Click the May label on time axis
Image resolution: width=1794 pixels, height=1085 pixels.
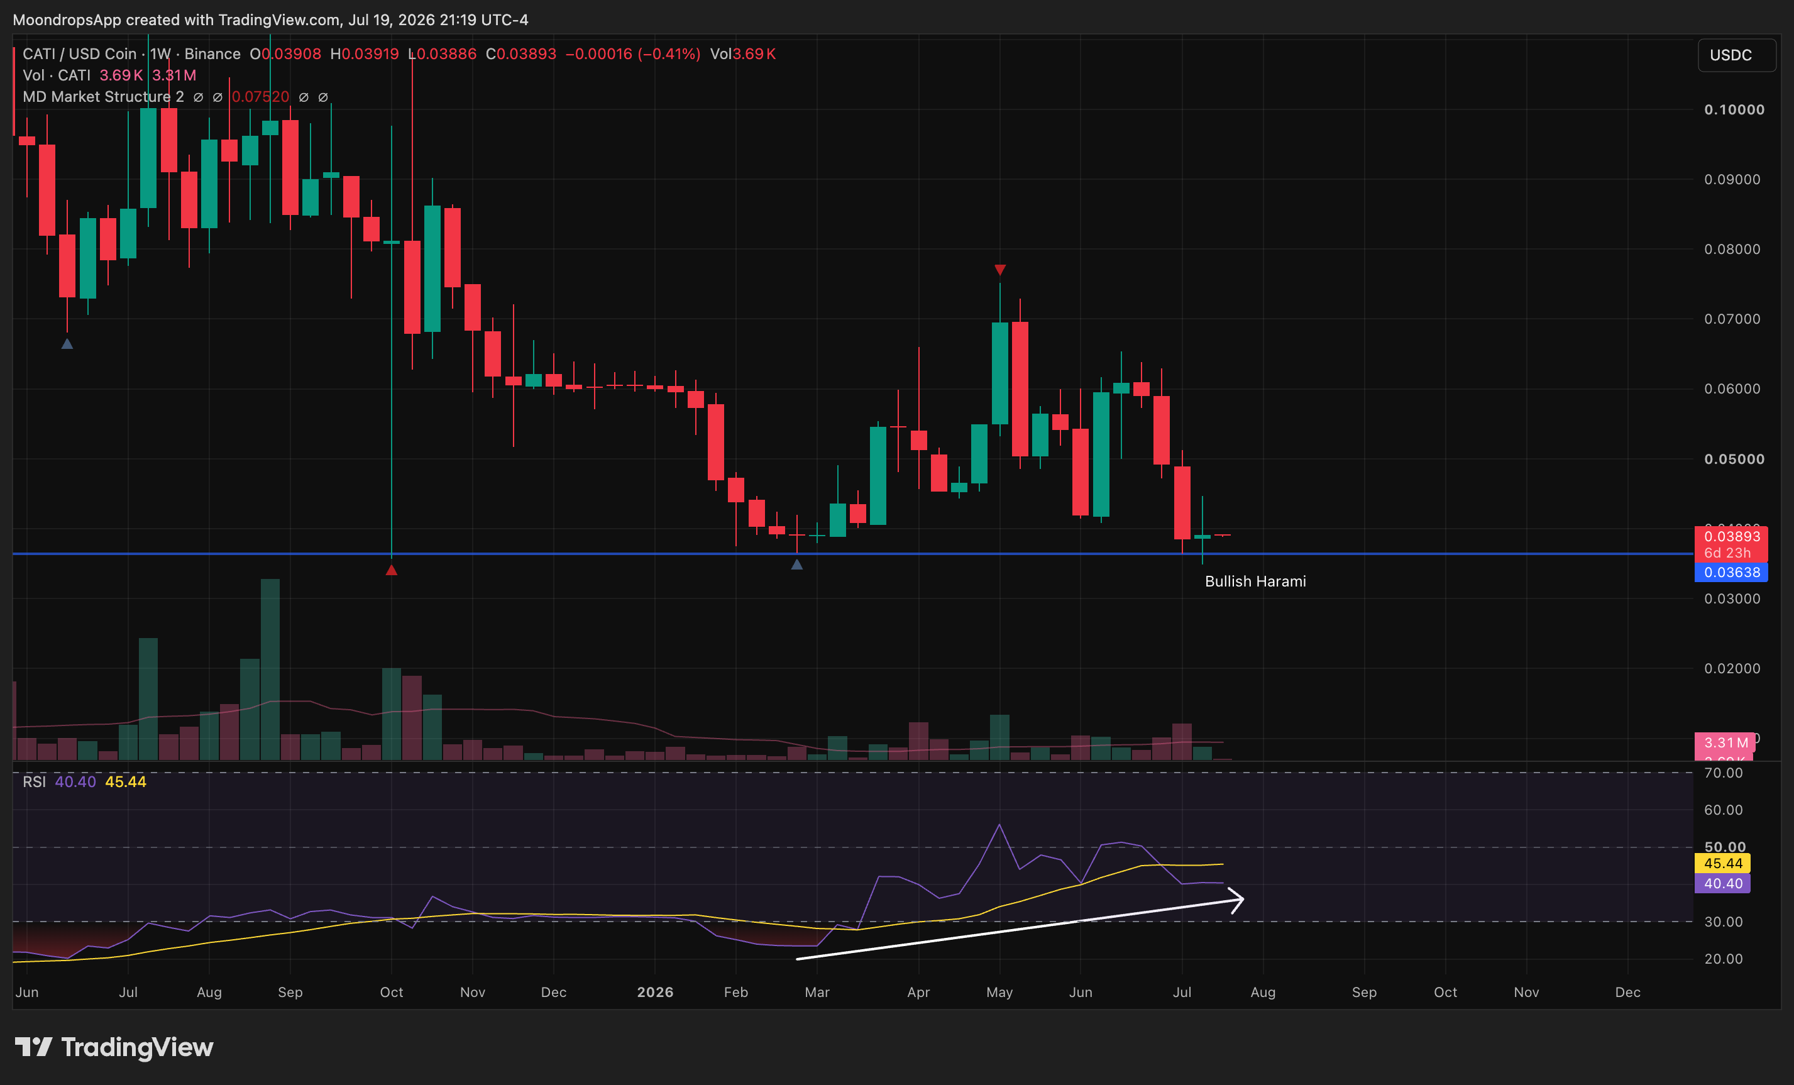point(999,992)
